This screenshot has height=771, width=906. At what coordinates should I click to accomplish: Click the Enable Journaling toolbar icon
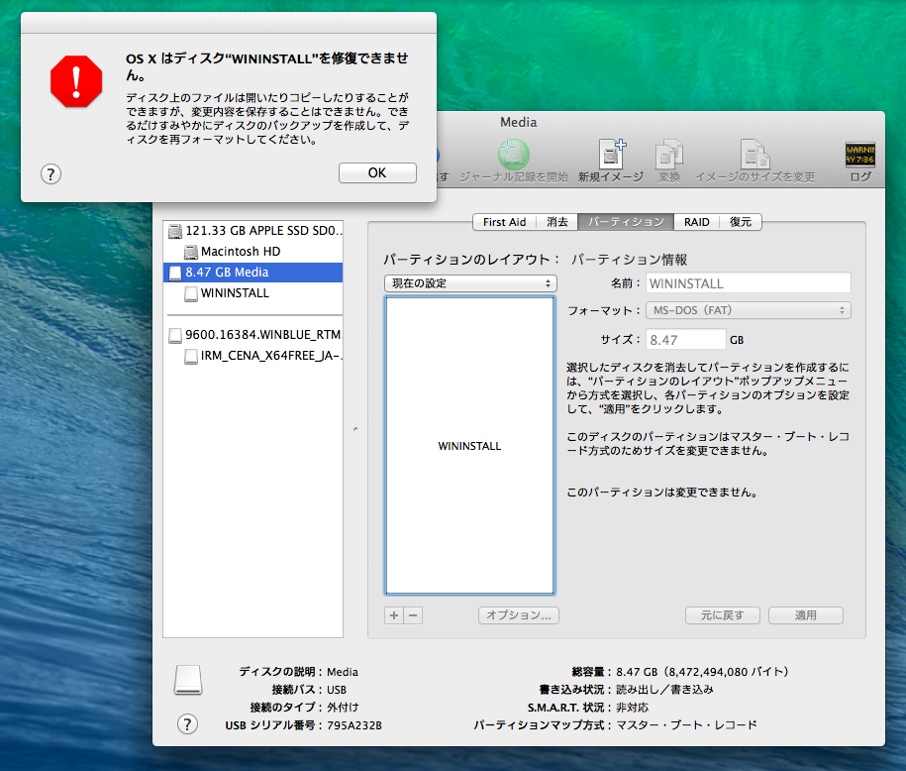pyautogui.click(x=513, y=155)
